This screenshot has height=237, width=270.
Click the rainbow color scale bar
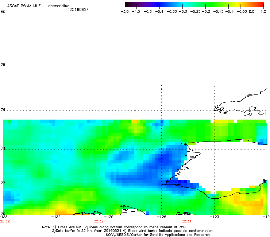click(x=194, y=4)
